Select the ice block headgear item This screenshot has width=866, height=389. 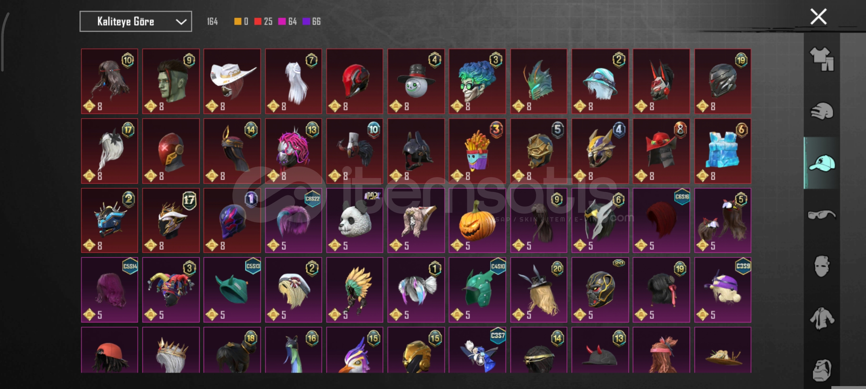pos(722,151)
